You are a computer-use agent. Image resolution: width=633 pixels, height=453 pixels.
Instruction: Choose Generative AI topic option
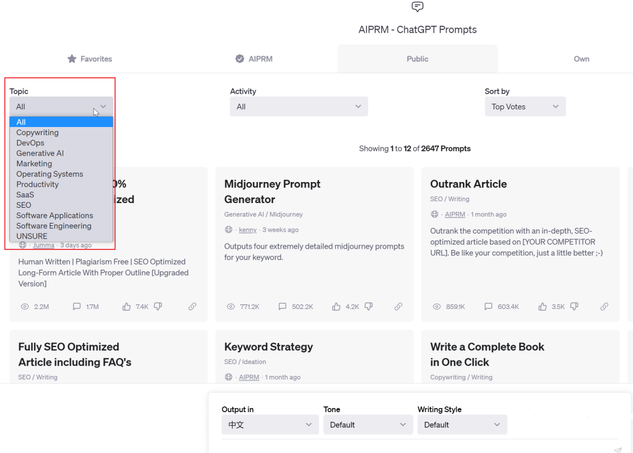pos(62,153)
